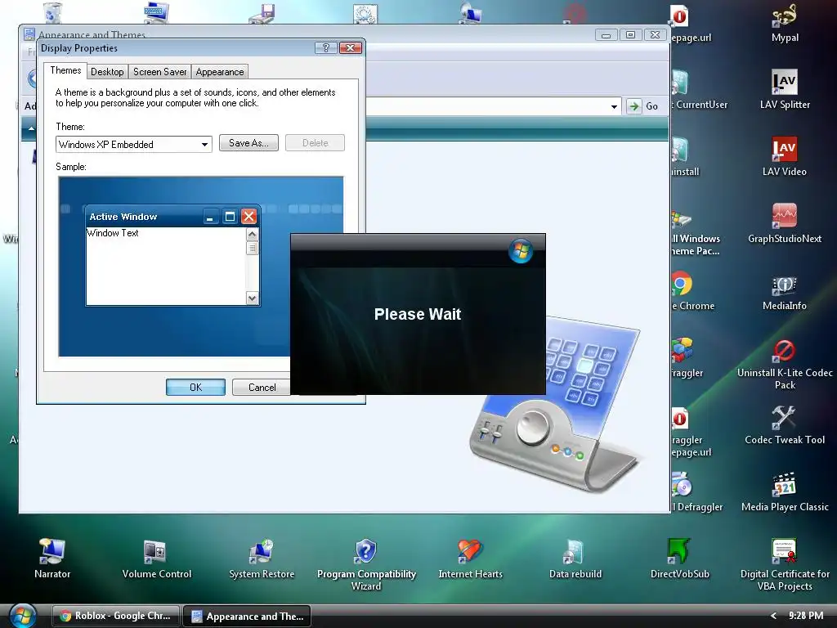Image resolution: width=837 pixels, height=628 pixels.
Task: Click the Save As... button
Action: coord(248,142)
